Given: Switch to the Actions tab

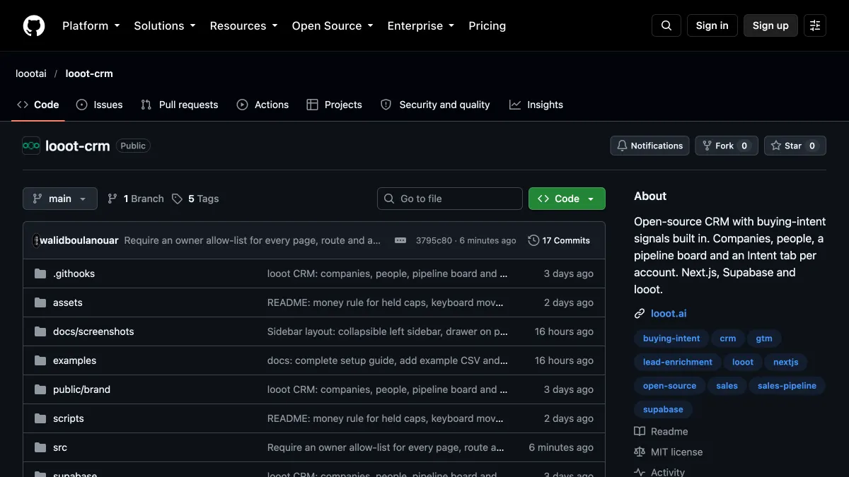Looking at the screenshot, I should pos(263,105).
